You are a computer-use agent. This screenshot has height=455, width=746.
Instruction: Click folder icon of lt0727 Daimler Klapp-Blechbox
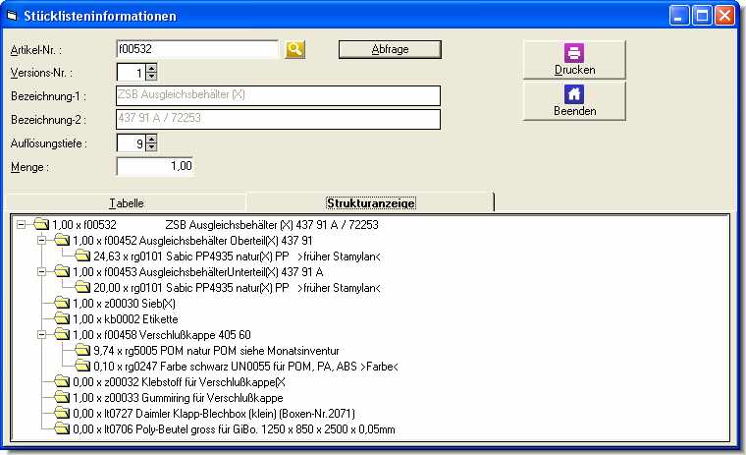pos(62,414)
